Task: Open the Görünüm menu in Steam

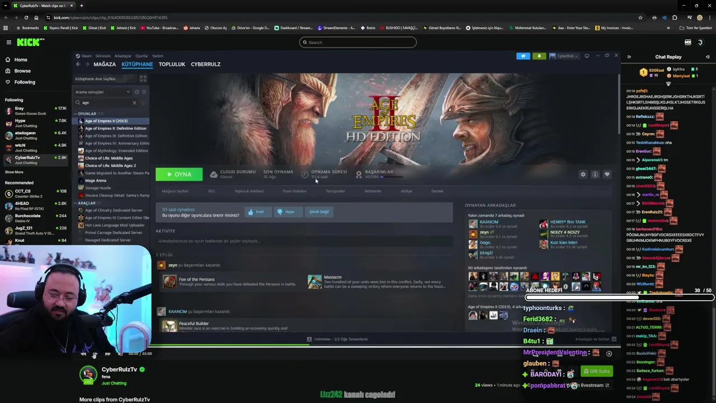Action: 103,56
